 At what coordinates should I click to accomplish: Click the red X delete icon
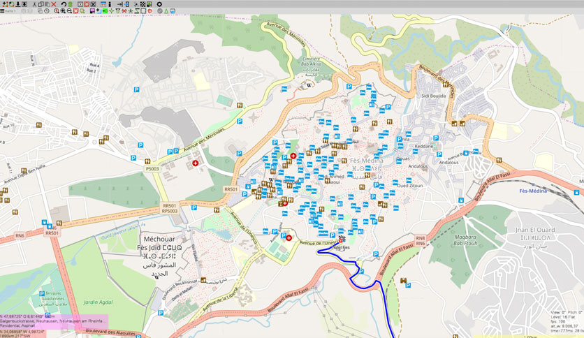(54, 4)
